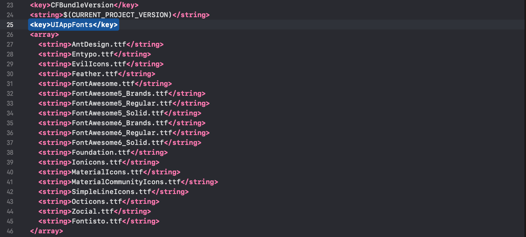Click the EvilIcons.ttf string entry
Viewport: 526px width, 237px height.
tap(101, 64)
